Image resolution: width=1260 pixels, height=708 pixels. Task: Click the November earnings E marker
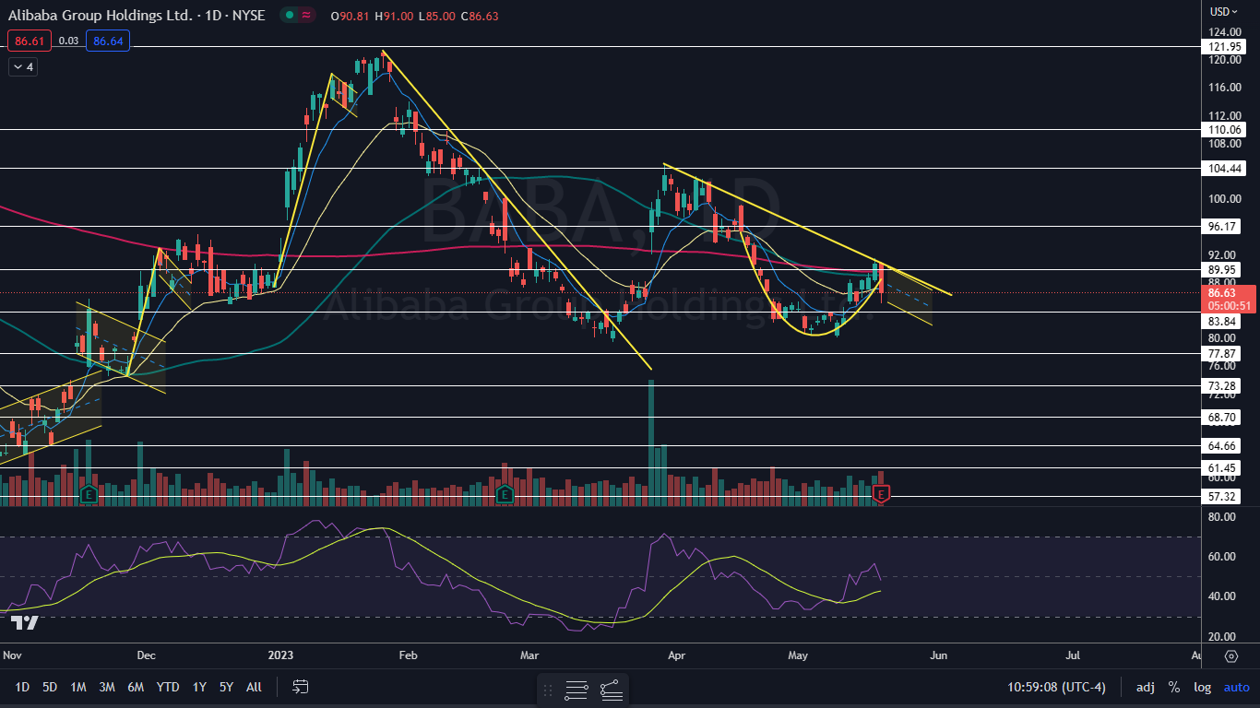pyautogui.click(x=89, y=494)
